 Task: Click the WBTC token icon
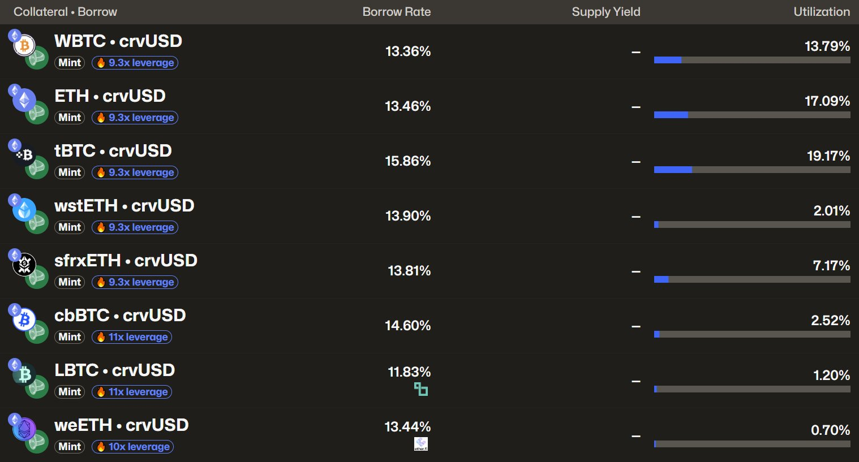24,45
